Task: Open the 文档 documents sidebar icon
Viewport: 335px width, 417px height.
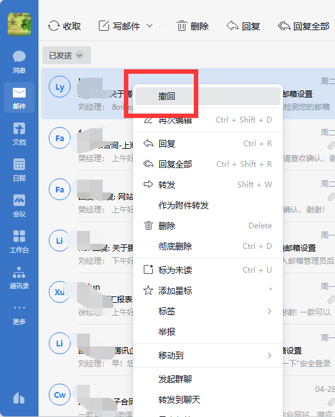Action: (x=19, y=134)
